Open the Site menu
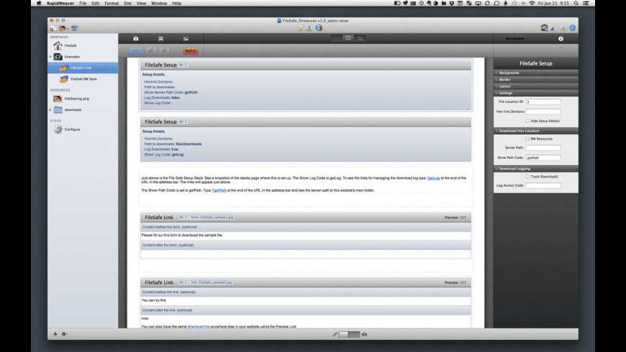Screen dimensions: 626x352 click(127, 3)
